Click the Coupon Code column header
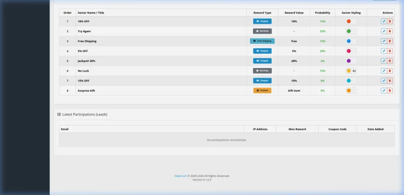 337,129
